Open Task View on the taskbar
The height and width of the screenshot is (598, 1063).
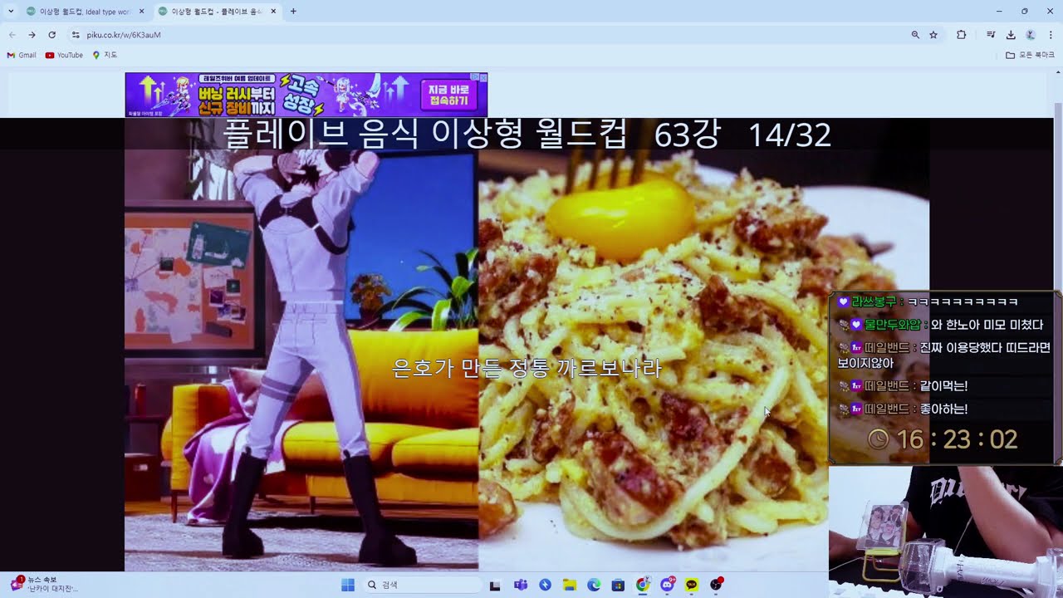pos(495,585)
